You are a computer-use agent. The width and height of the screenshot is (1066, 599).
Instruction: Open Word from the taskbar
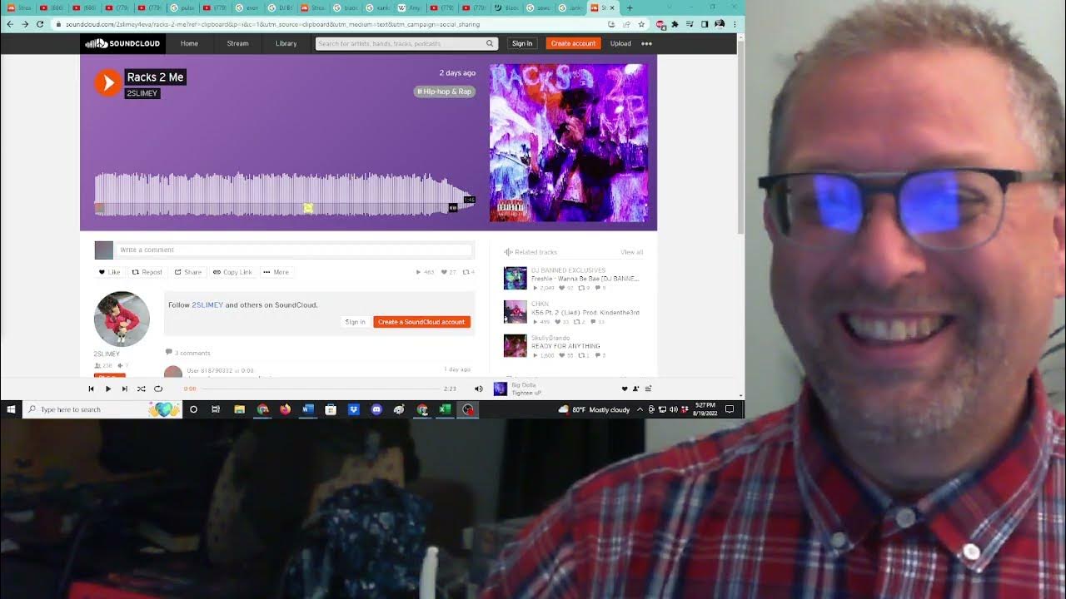307,409
